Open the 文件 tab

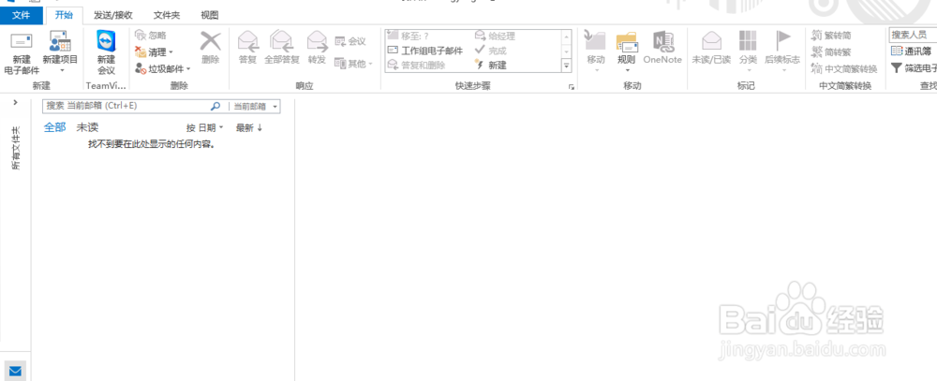point(22,16)
